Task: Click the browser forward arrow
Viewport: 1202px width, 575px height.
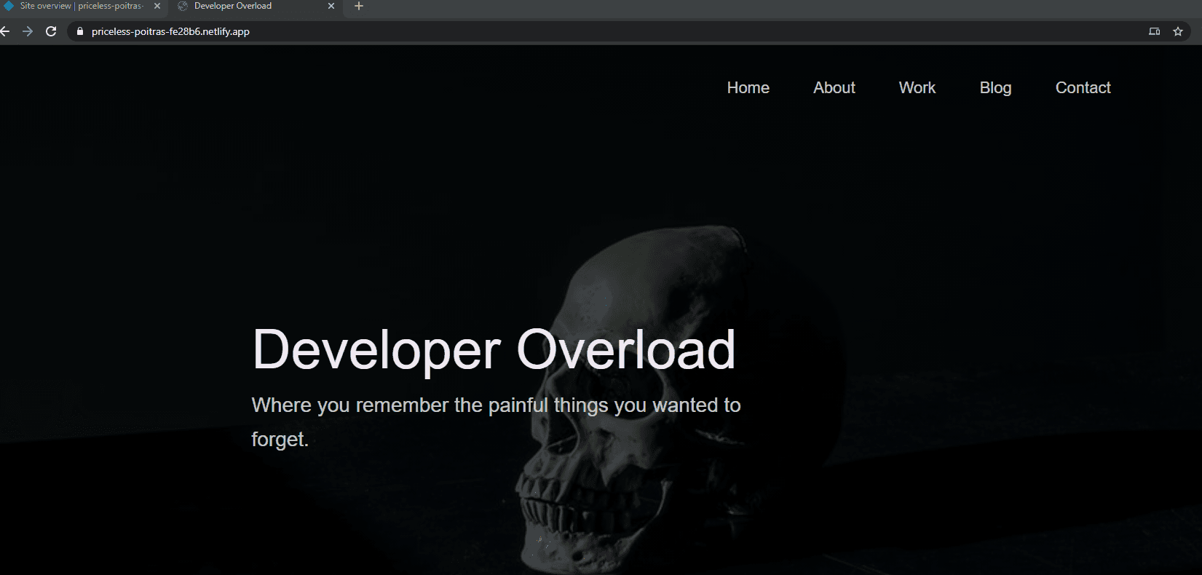Action: (28, 31)
